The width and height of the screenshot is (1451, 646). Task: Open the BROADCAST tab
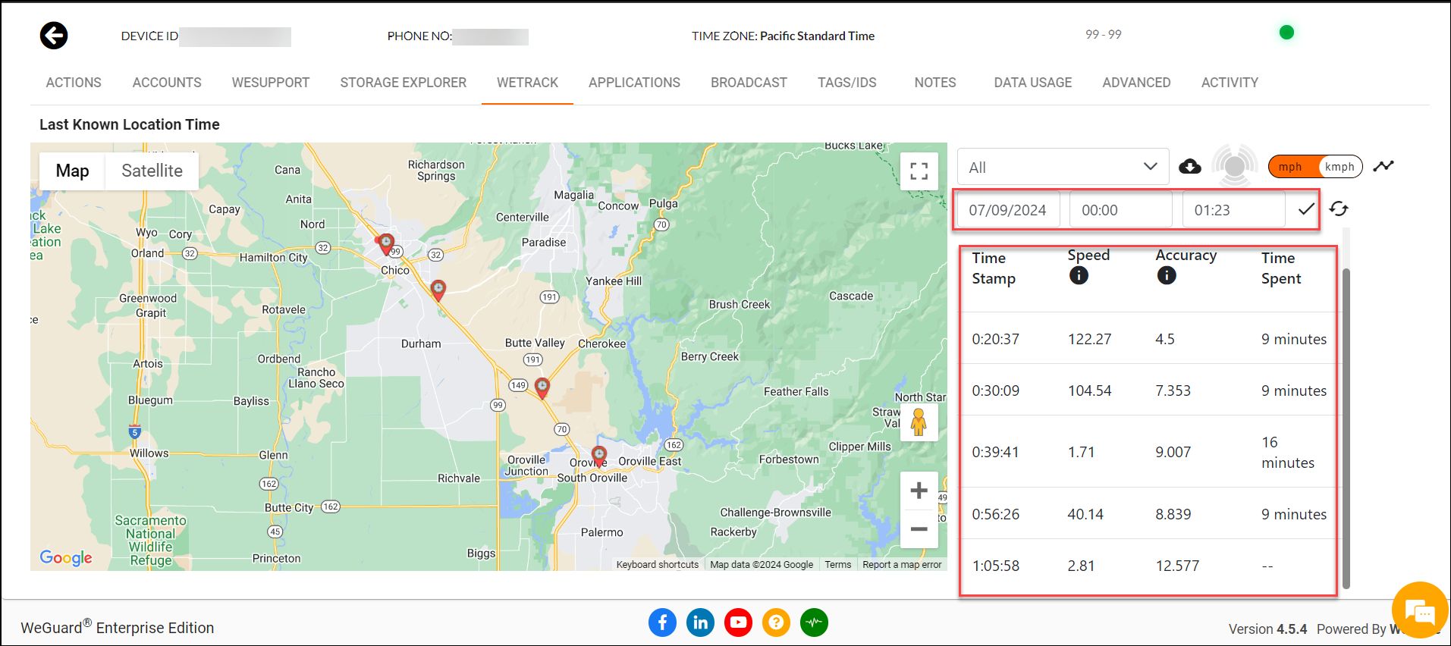749,83
